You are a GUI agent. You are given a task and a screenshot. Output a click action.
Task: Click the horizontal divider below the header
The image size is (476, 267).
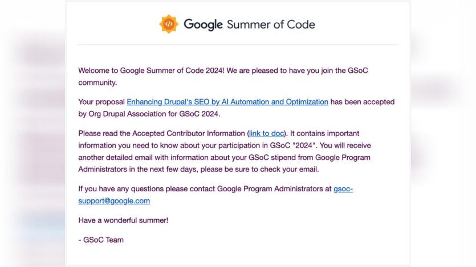click(x=238, y=44)
